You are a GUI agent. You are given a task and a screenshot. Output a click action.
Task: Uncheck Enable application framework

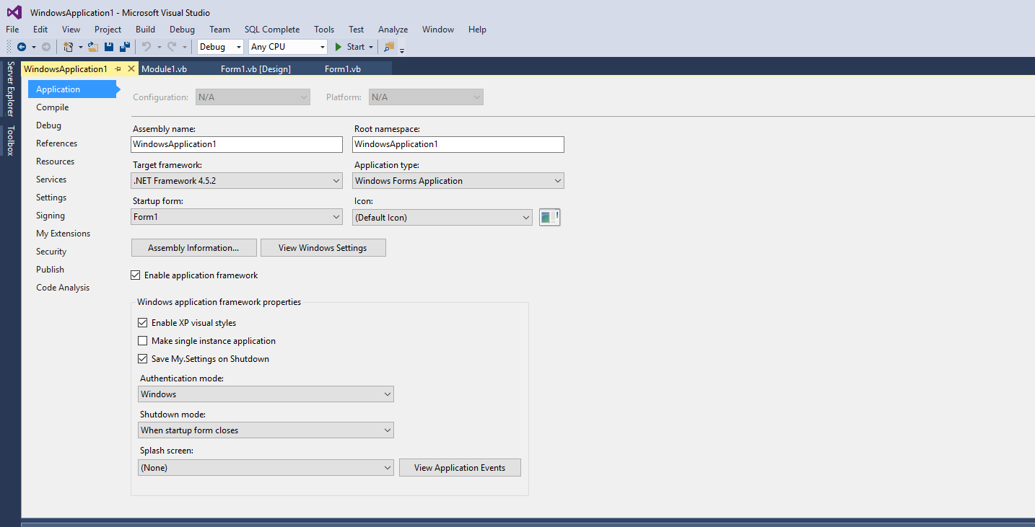click(x=135, y=275)
